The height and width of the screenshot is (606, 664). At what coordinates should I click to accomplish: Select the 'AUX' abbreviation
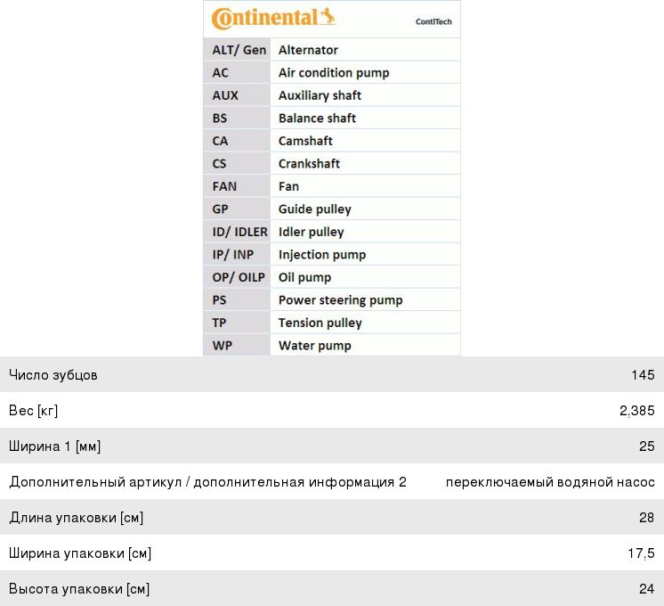tap(225, 95)
